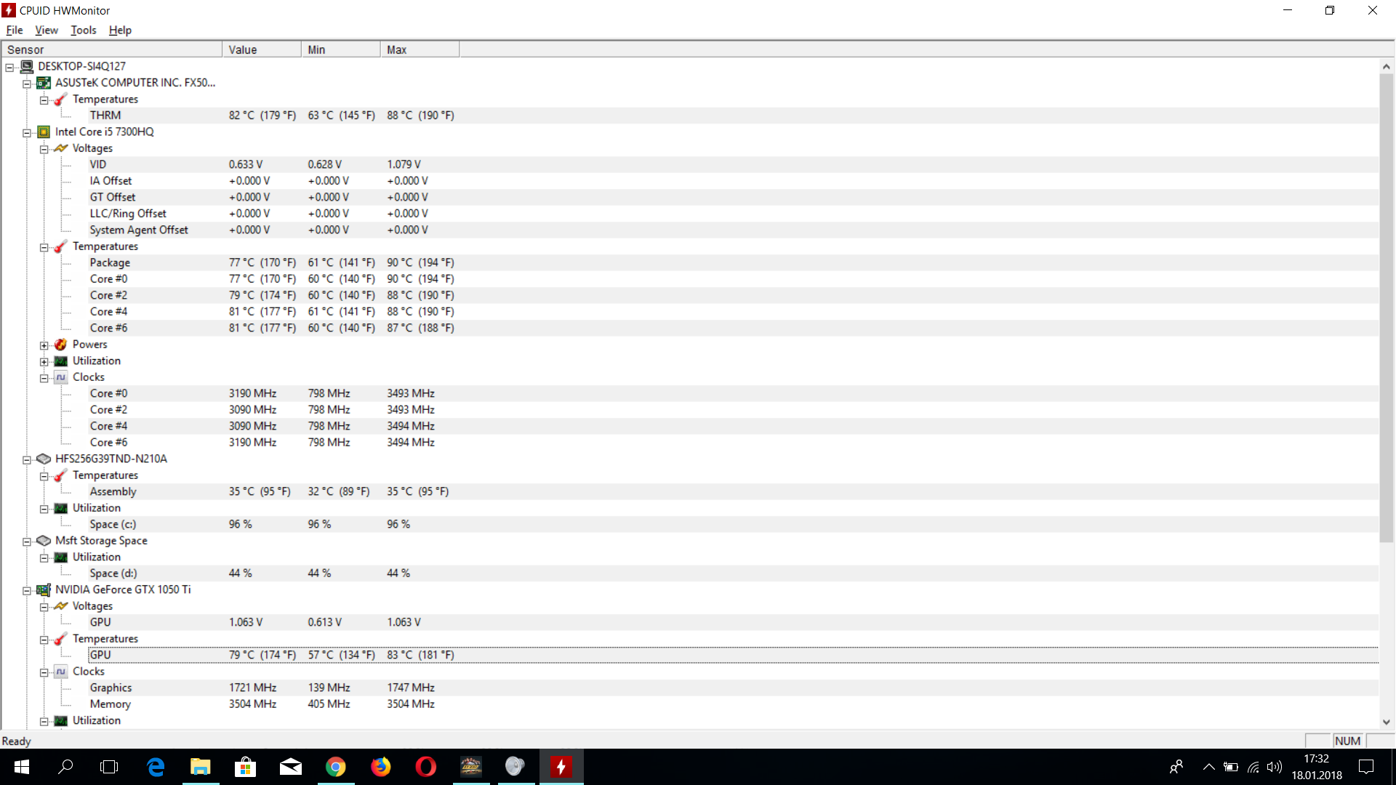Open the Mail app from the taskbar
Image resolution: width=1396 pixels, height=785 pixels.
click(x=291, y=767)
